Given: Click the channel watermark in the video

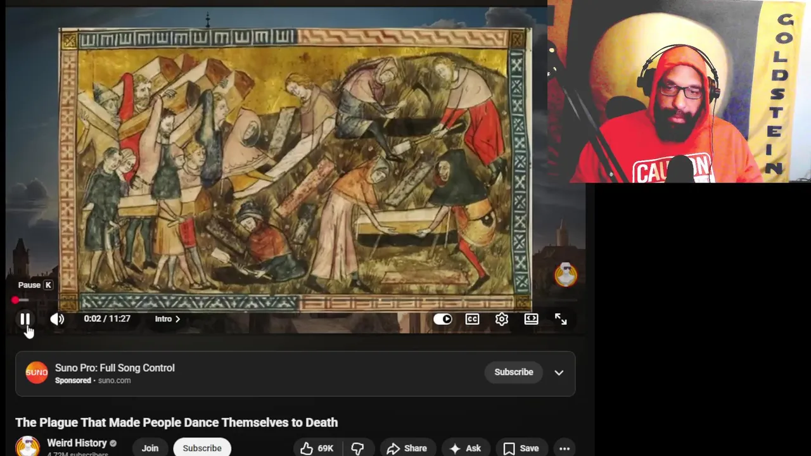Looking at the screenshot, I should [x=566, y=275].
